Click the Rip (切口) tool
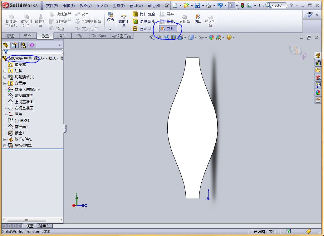 [198, 19]
